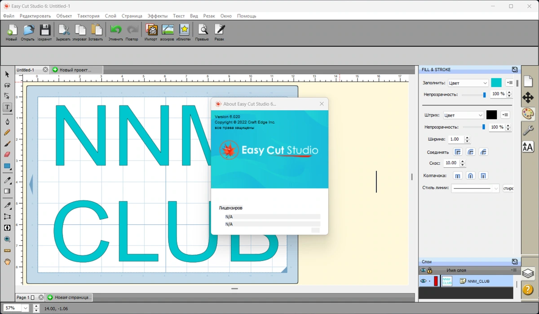
Task: Select the Zoom magnifier tool
Action: pos(7,240)
